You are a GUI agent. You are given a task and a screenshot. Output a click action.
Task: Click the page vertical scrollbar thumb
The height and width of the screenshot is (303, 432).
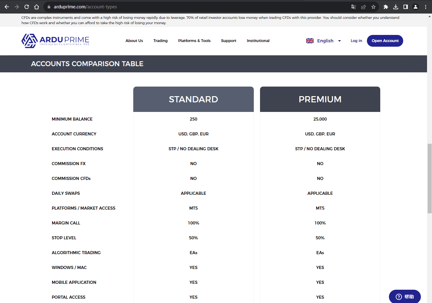coord(430,178)
